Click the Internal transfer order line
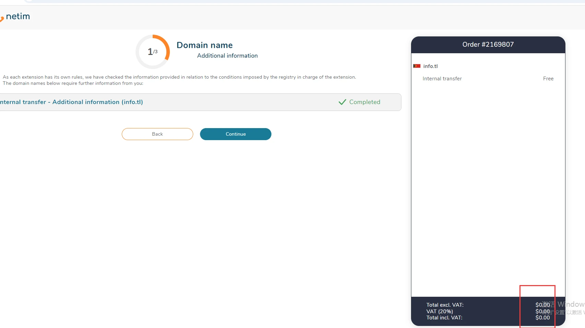 (442, 79)
